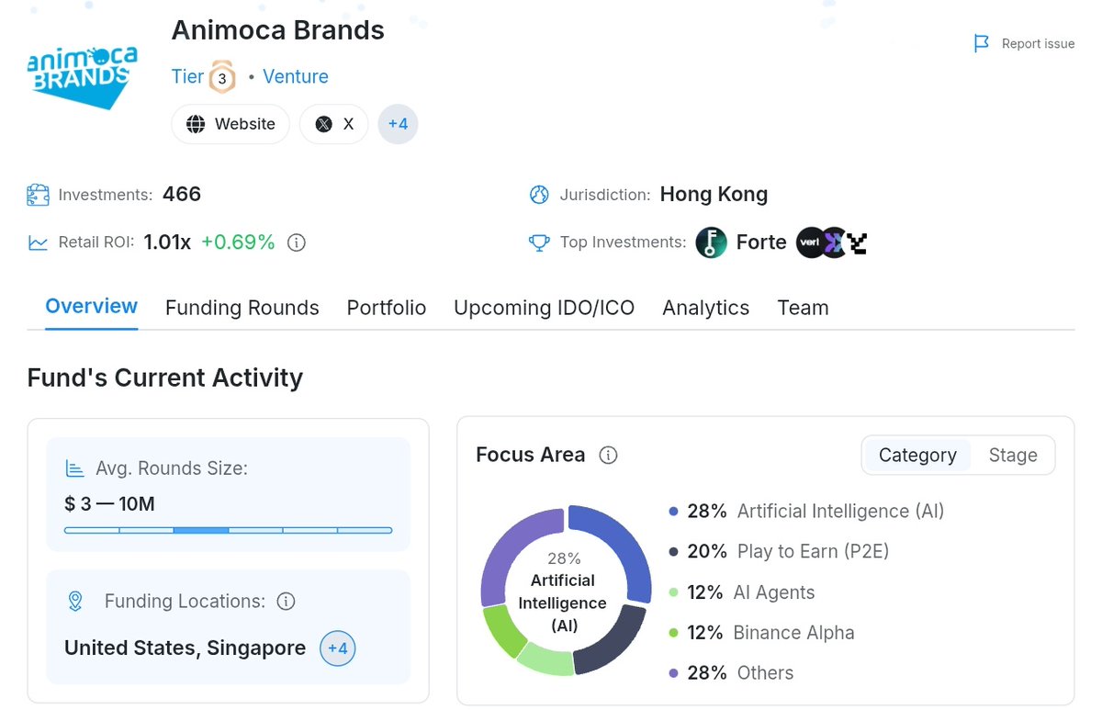Click the Animoca Brands logo
This screenshot has width=1102, height=710.
pyautogui.click(x=83, y=76)
